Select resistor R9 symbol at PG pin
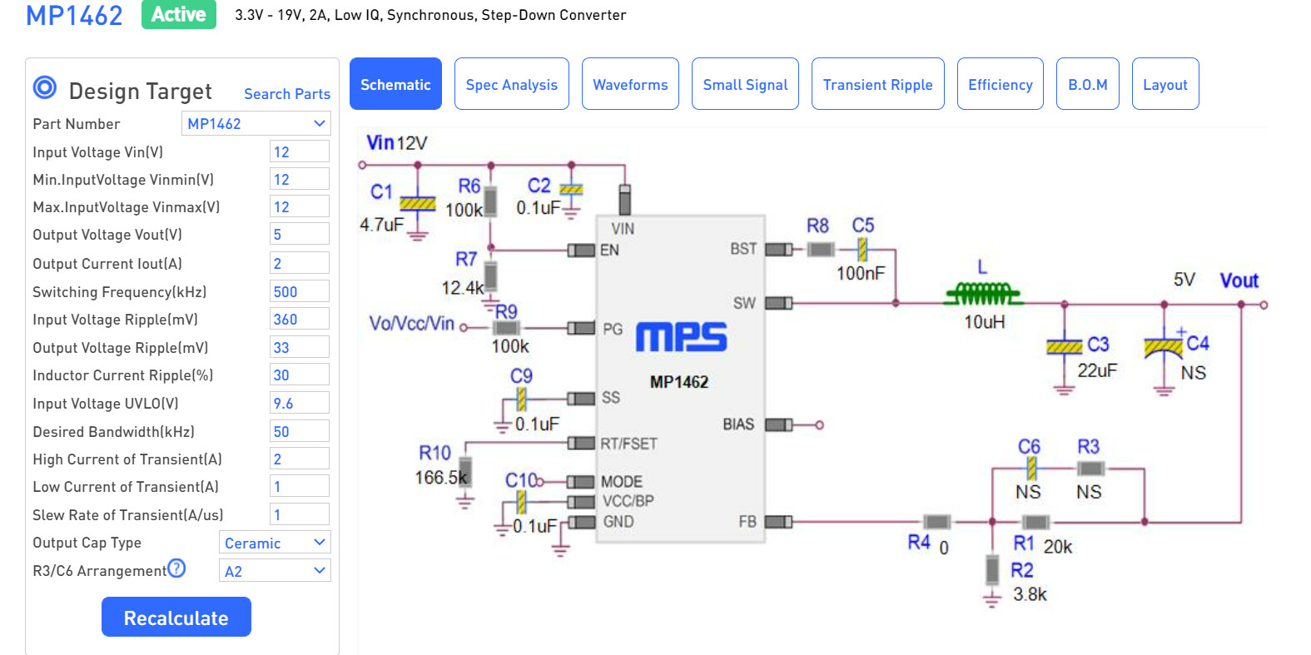 pyautogui.click(x=505, y=328)
